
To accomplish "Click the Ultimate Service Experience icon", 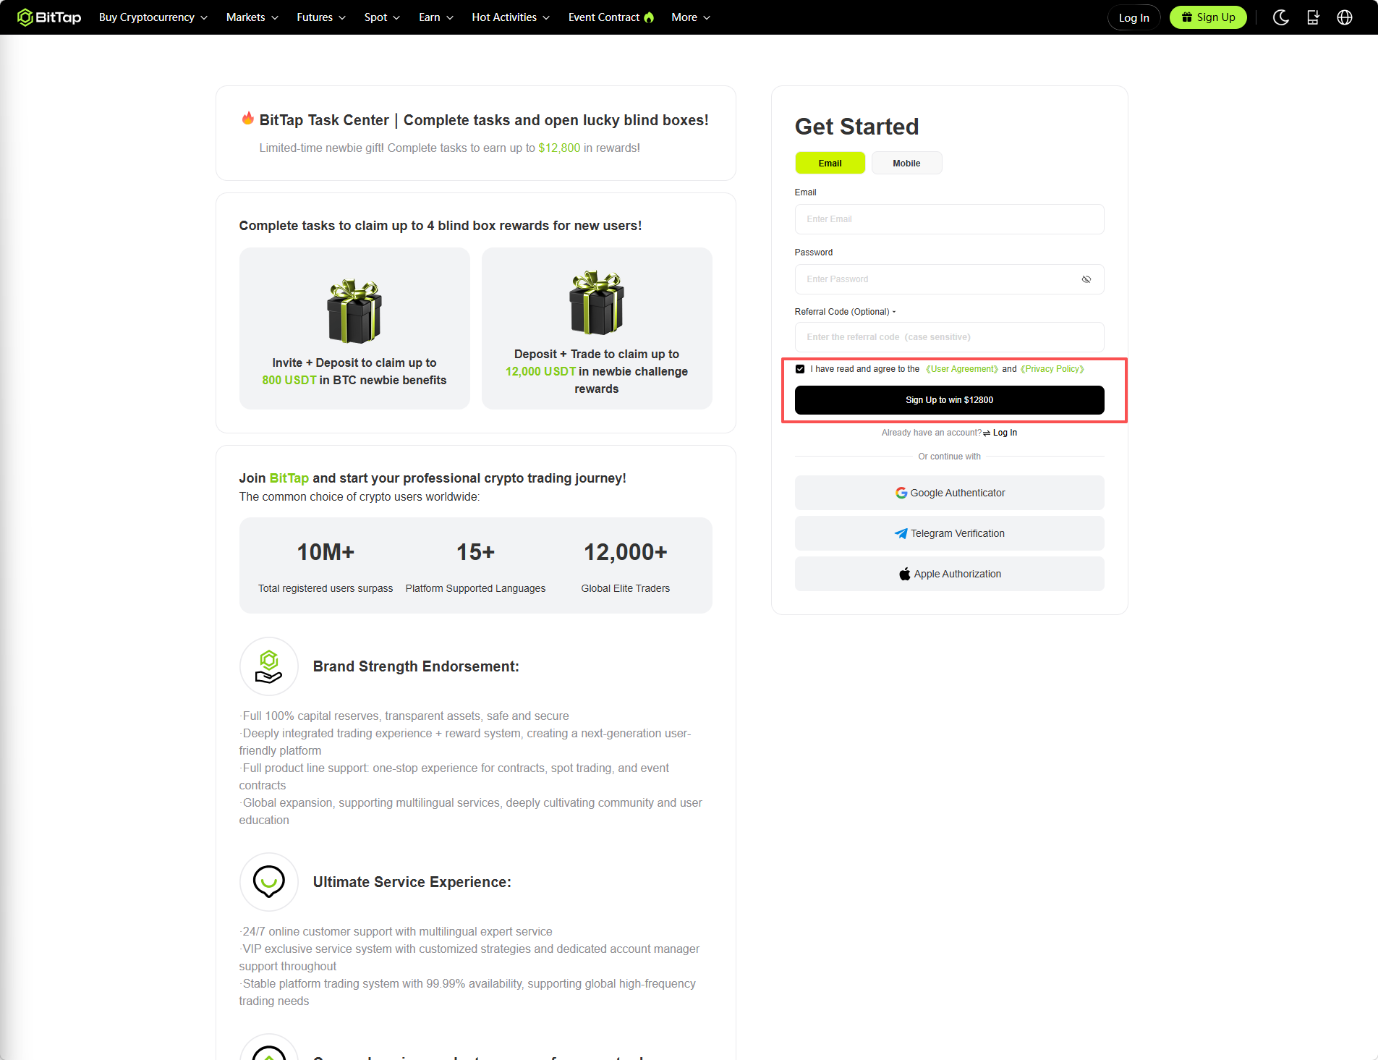I will (x=269, y=882).
